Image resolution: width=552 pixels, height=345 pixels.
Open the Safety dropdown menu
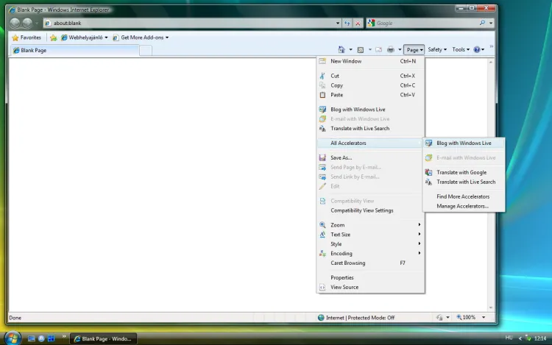pyautogui.click(x=436, y=50)
